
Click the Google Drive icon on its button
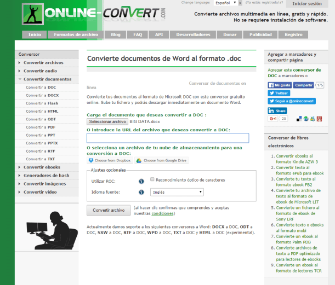139,160
